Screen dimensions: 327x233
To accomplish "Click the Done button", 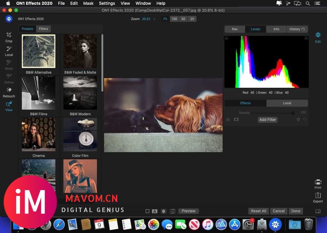I will pyautogui.click(x=296, y=211).
